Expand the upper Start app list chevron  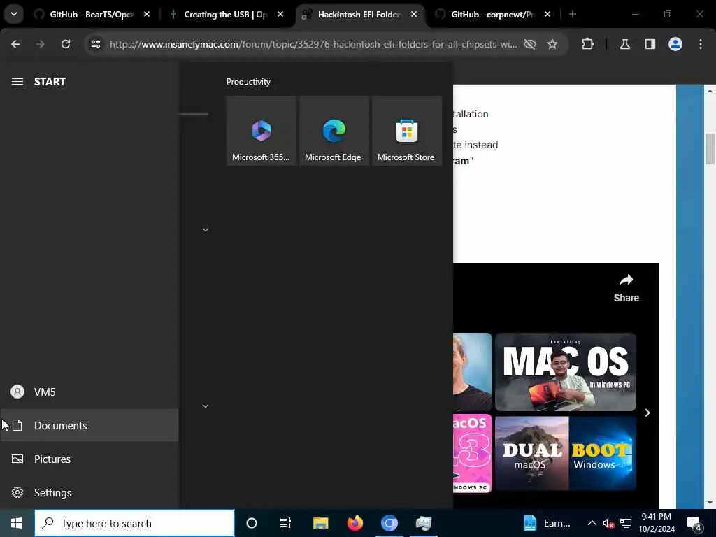coord(206,229)
